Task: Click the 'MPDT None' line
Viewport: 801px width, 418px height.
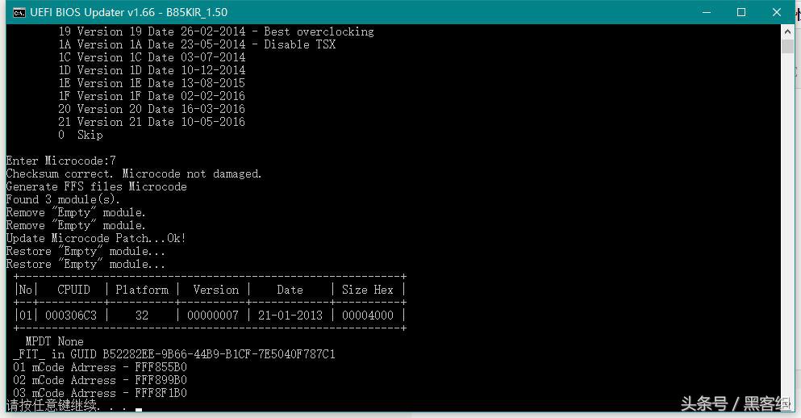Action: [x=54, y=341]
